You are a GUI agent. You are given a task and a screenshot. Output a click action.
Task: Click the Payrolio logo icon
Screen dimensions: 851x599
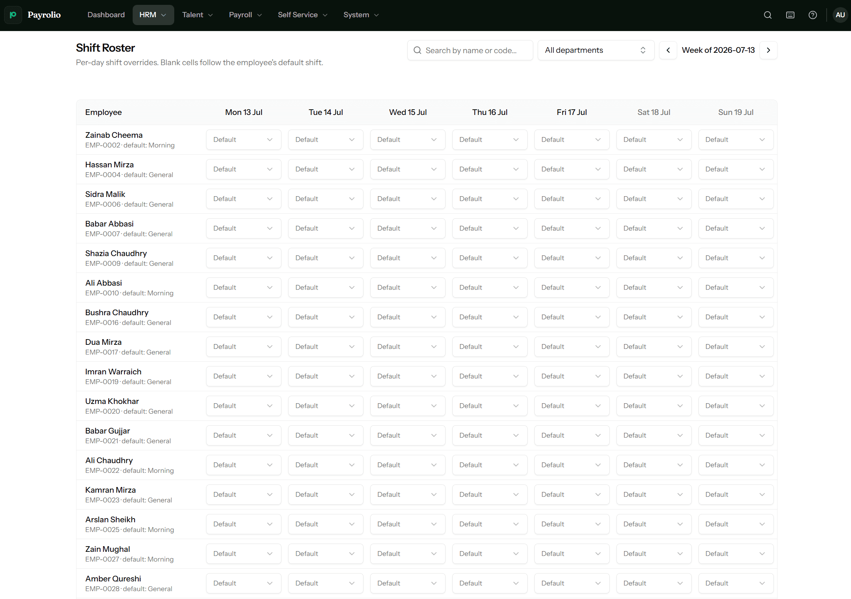click(x=13, y=15)
